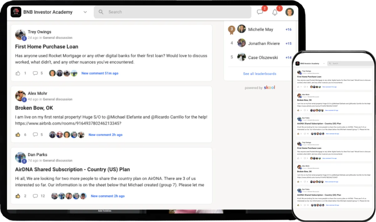
Task: Like Trey Owings' First Home Purchase Loan post on tablet
Action: pyautogui.click(x=18, y=73)
